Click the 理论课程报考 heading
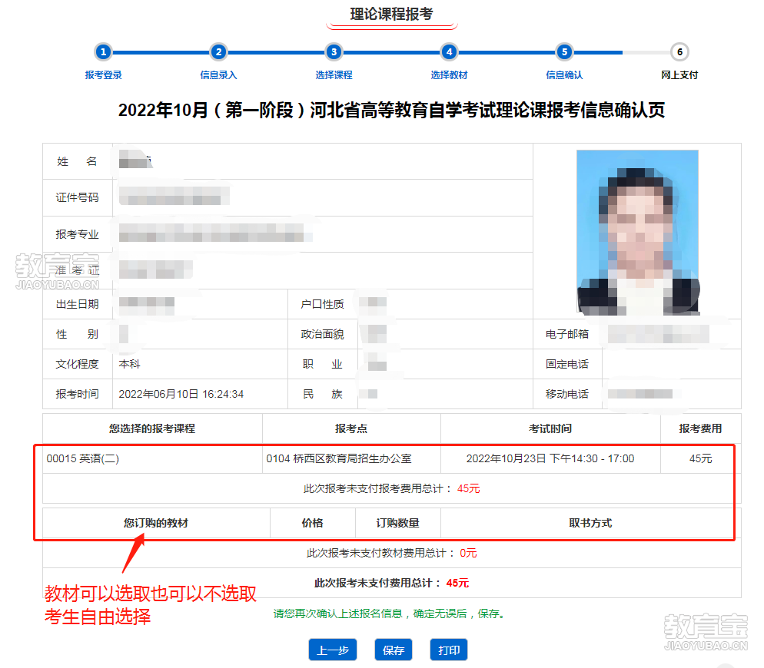Viewport: 764px width, 668px height. [392, 14]
